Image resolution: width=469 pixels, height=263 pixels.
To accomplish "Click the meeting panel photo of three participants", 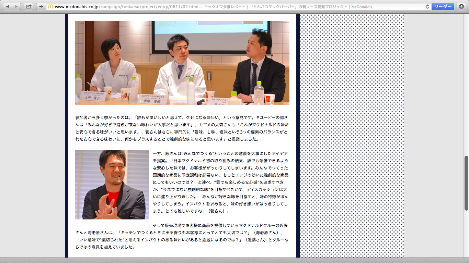I will tap(182, 63).
